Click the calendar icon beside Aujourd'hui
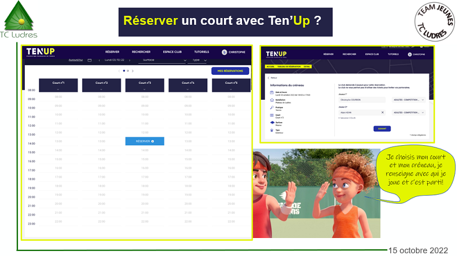 [x=89, y=60]
